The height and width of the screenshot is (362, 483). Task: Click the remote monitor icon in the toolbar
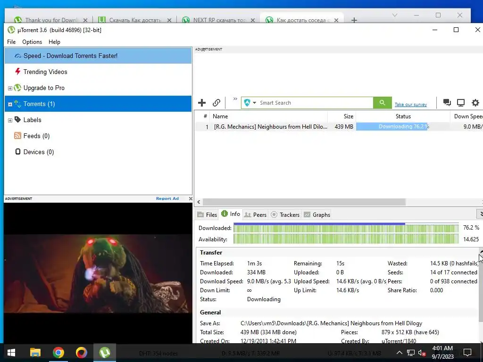[x=461, y=102]
